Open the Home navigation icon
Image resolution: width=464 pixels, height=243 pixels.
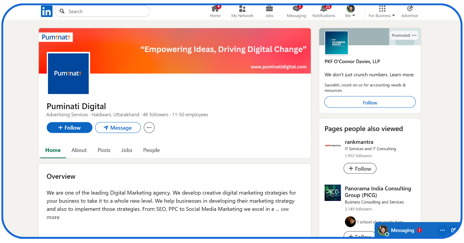tap(215, 12)
